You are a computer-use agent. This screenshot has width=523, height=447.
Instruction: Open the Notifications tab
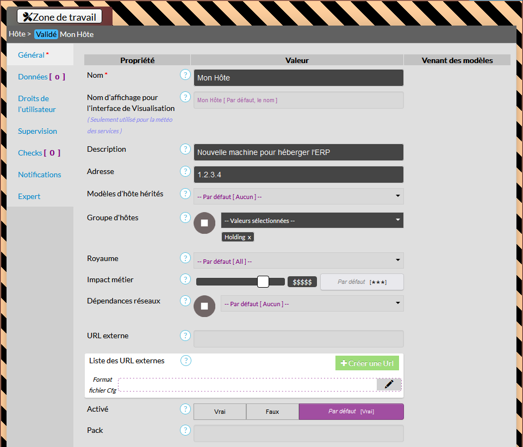[x=40, y=175]
